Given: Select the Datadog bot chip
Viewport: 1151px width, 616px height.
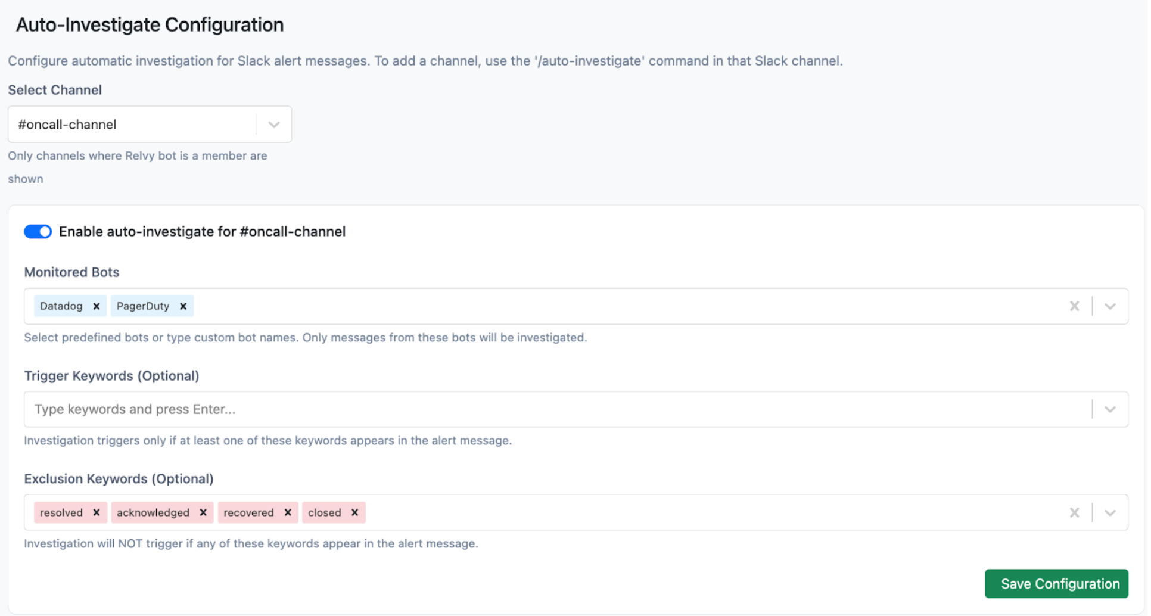Looking at the screenshot, I should click(x=61, y=306).
